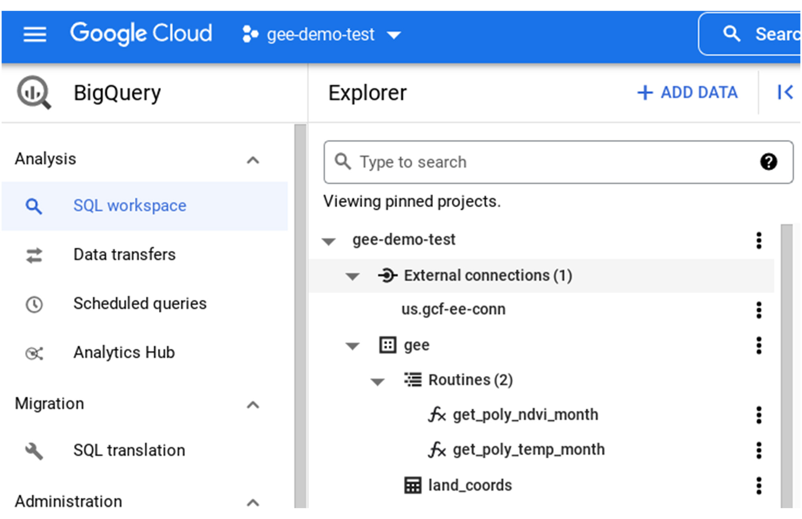
Task: Click the Administration section heading
Action: (69, 501)
